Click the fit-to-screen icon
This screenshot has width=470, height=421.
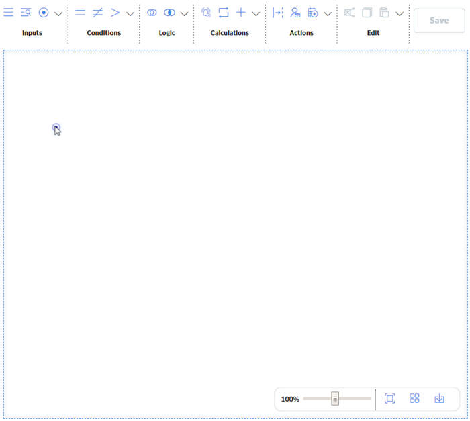[389, 399]
